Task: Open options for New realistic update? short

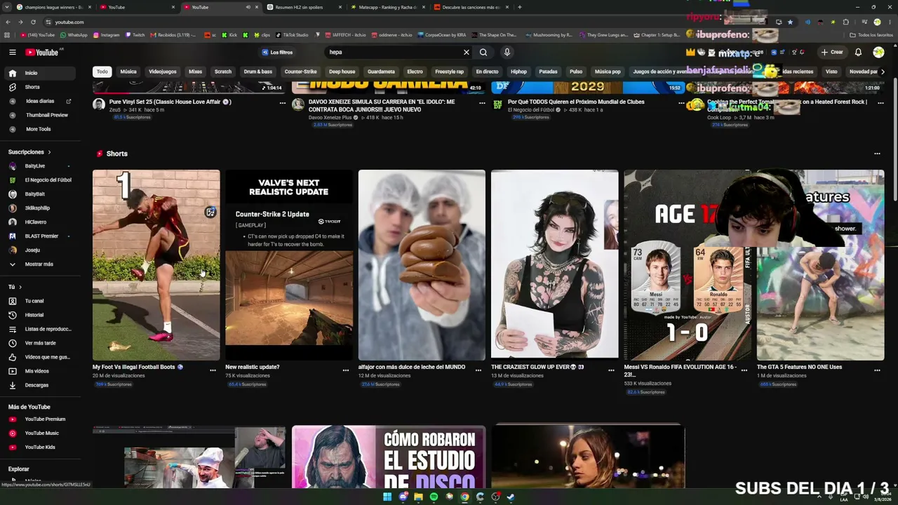Action: [x=346, y=370]
